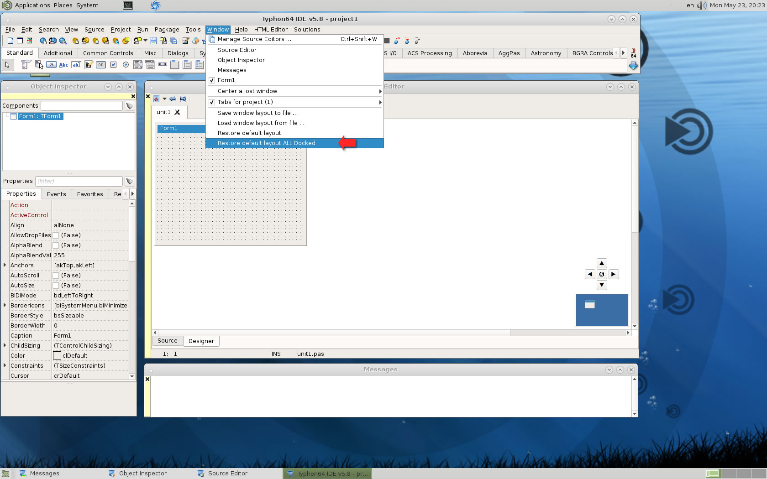Click jump-back arrow in Source Editor toolbar
This screenshot has height=479, width=767.
pyautogui.click(x=173, y=99)
